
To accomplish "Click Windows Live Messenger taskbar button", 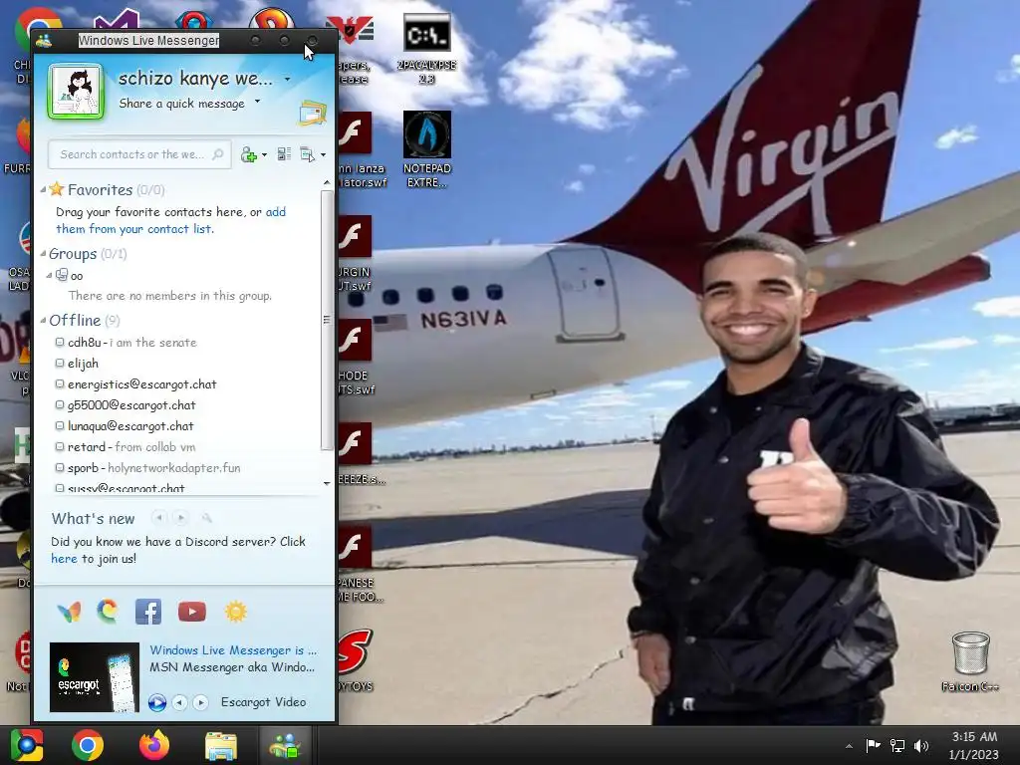I will (x=286, y=745).
